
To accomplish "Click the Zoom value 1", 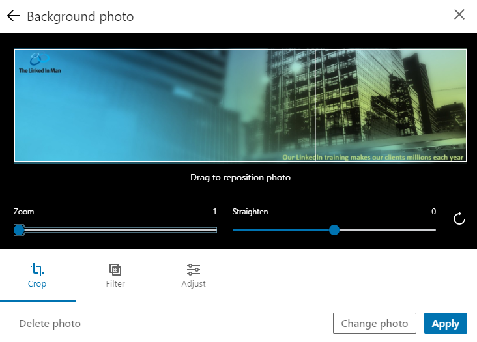I will tap(215, 211).
